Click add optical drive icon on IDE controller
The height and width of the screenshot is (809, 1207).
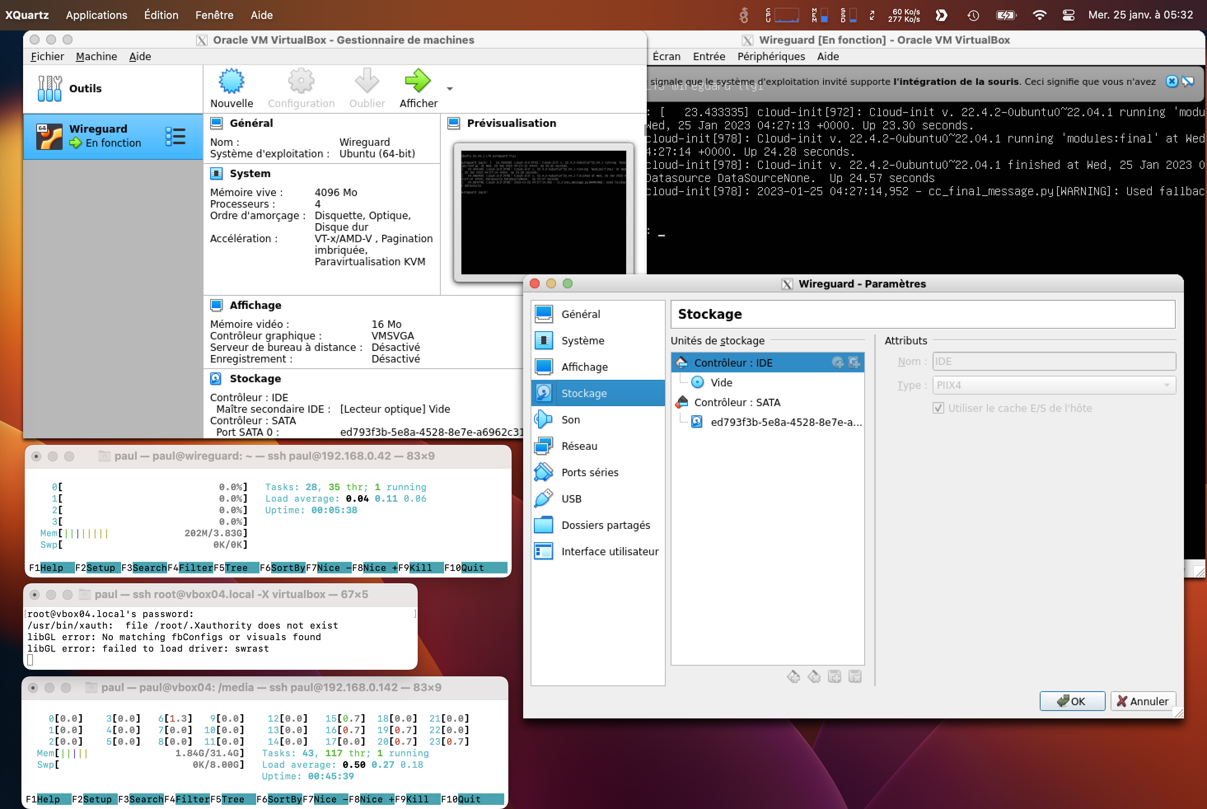click(837, 363)
